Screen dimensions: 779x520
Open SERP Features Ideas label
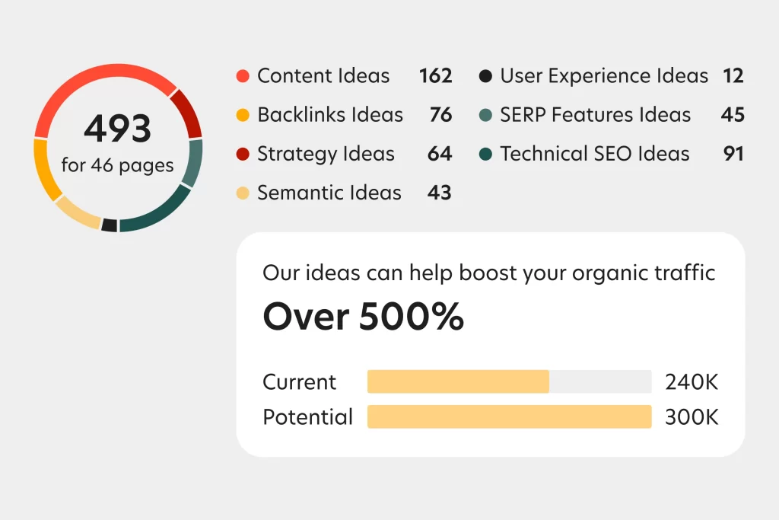(596, 116)
